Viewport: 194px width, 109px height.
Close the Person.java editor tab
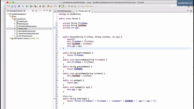(89, 11)
